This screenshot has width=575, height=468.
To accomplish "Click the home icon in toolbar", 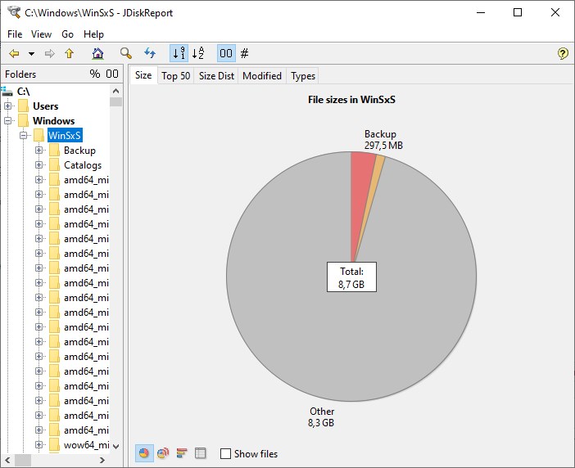I will click(x=98, y=54).
